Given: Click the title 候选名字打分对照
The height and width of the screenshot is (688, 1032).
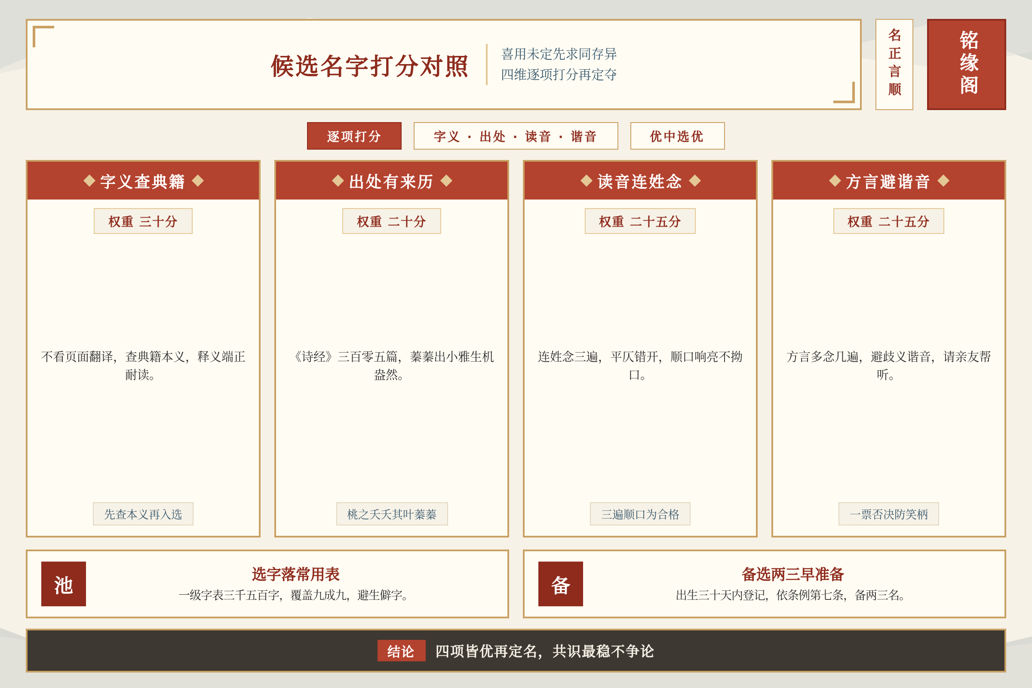Looking at the screenshot, I should (370, 66).
